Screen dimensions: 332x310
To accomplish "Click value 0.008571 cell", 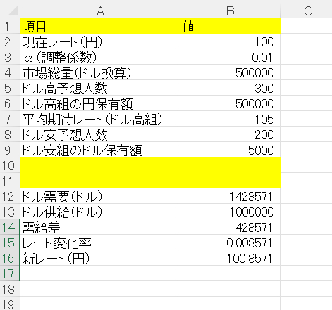I will [x=230, y=243].
